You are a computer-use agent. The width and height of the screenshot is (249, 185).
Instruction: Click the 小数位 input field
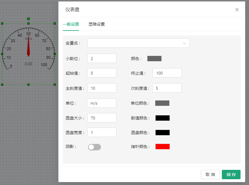pyautogui.click(x=102, y=58)
